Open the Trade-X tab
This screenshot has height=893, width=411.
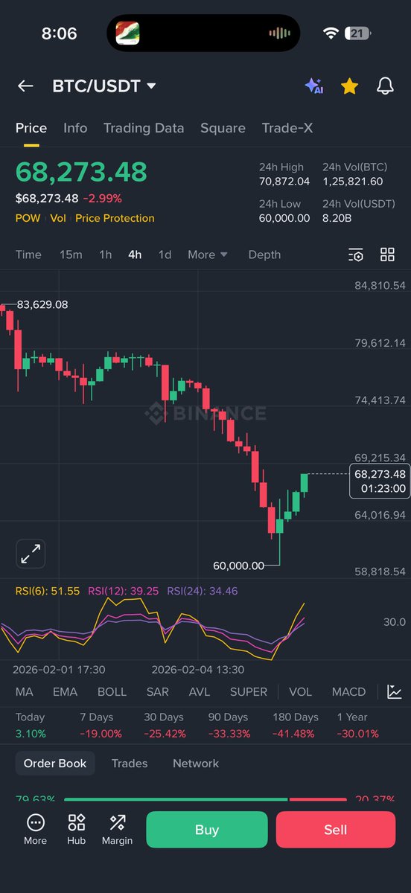click(287, 128)
